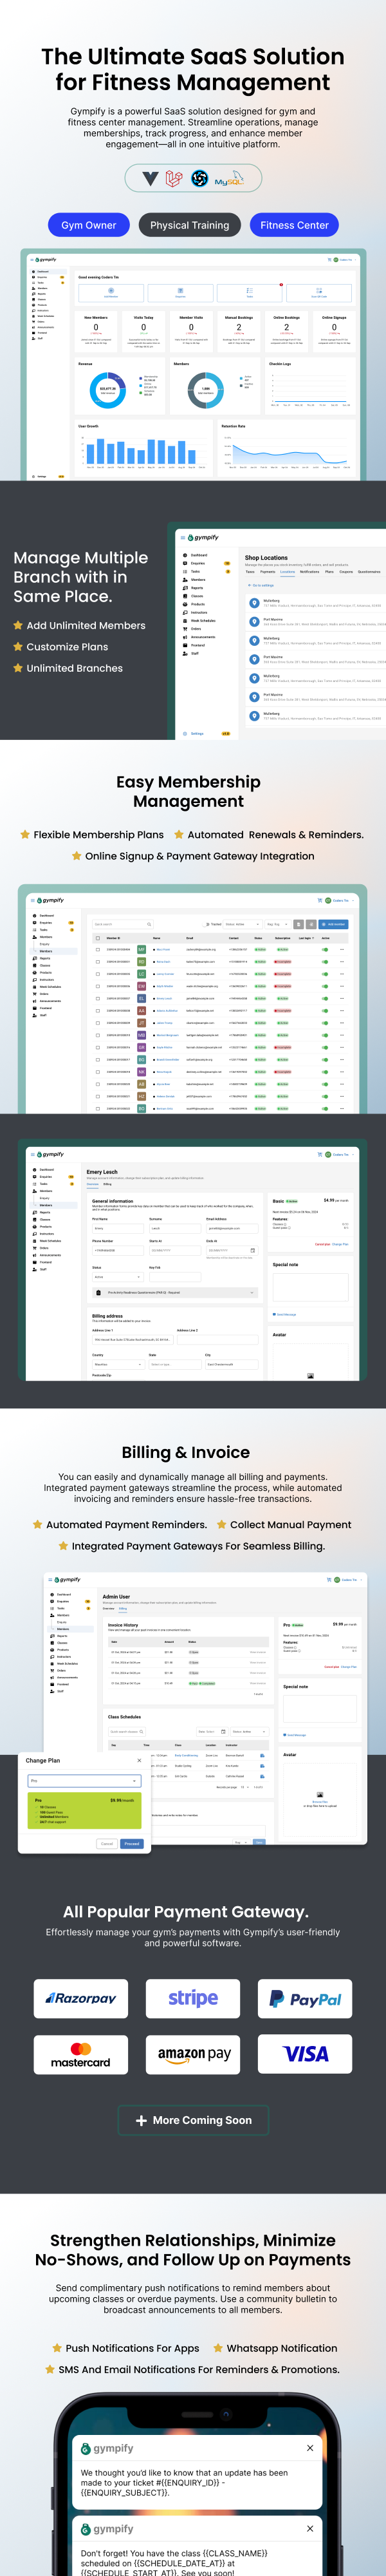The image size is (386, 2576).
Task: Open Status dropdown in Emery Lesch form
Action: [118, 1277]
